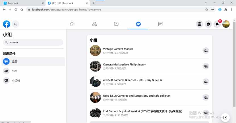Open DSLR Cameras & Lenses UAE group link
Screen dimensions: 236x123
[x=133, y=80]
